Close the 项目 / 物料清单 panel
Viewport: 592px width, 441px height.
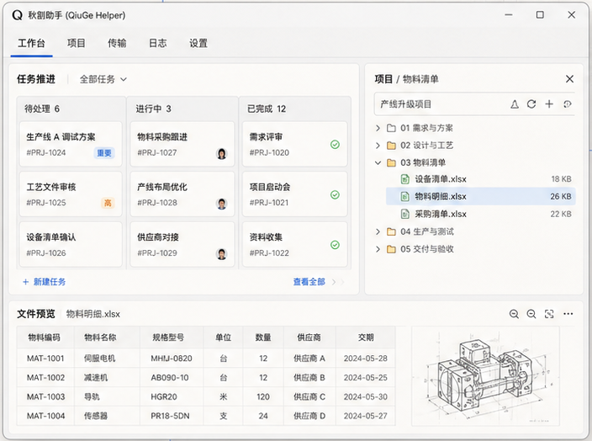pos(570,79)
